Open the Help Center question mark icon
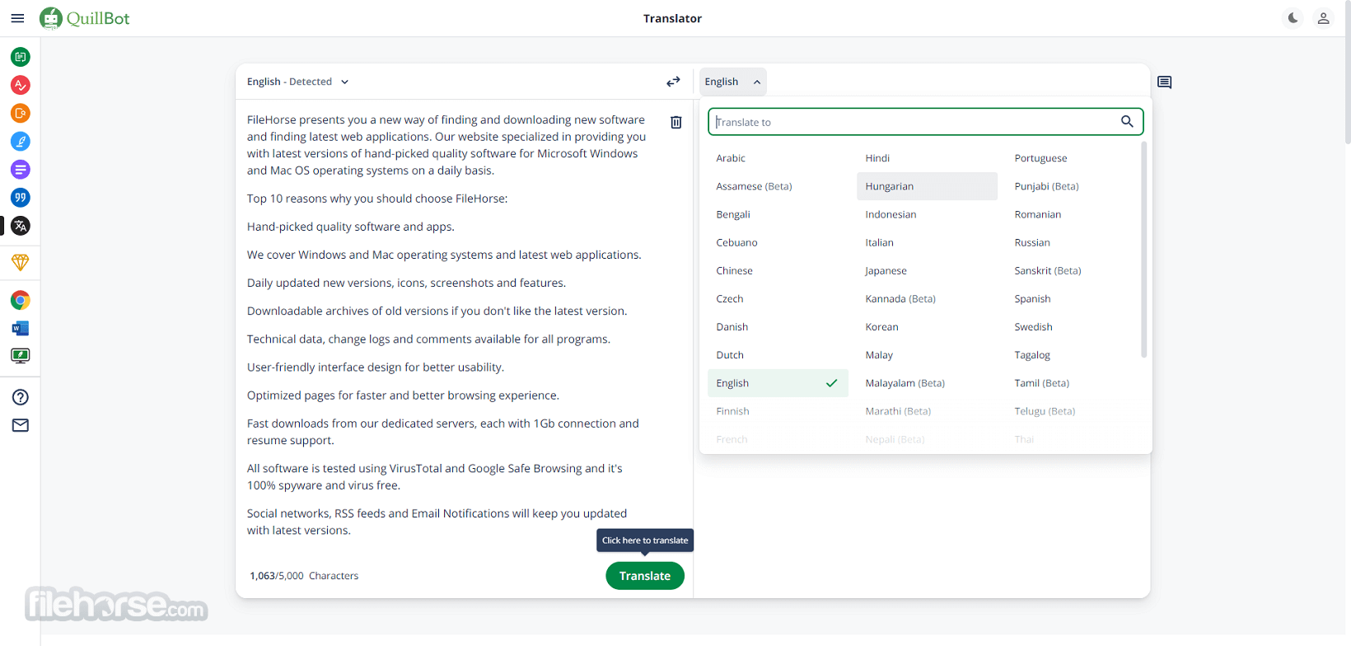This screenshot has width=1351, height=646. point(21,397)
